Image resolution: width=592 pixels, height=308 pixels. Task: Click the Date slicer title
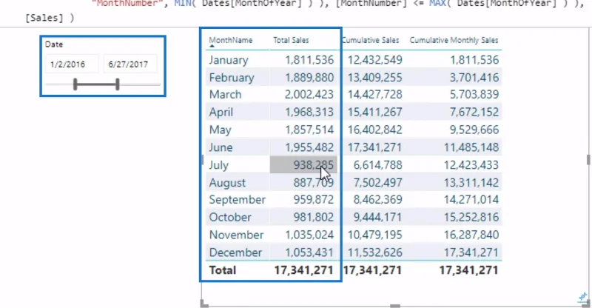54,44
